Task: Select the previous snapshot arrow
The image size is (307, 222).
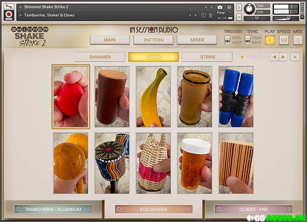Action: coord(190,15)
